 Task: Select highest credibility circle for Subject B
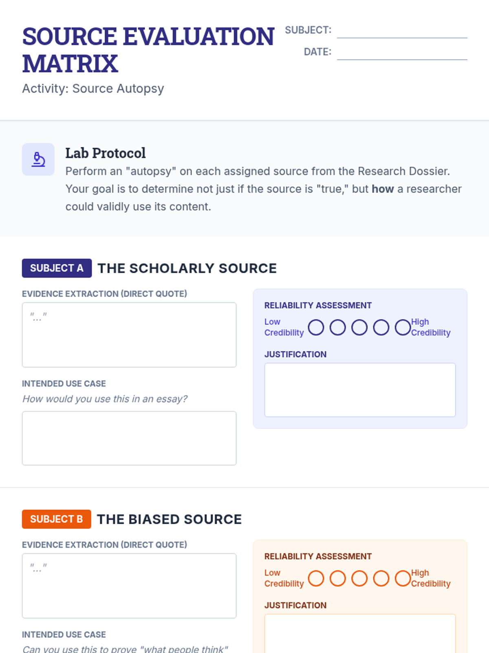pos(403,578)
